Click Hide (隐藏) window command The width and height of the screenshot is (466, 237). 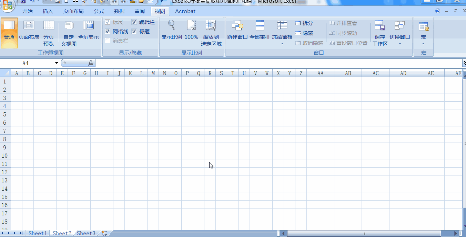pos(304,33)
